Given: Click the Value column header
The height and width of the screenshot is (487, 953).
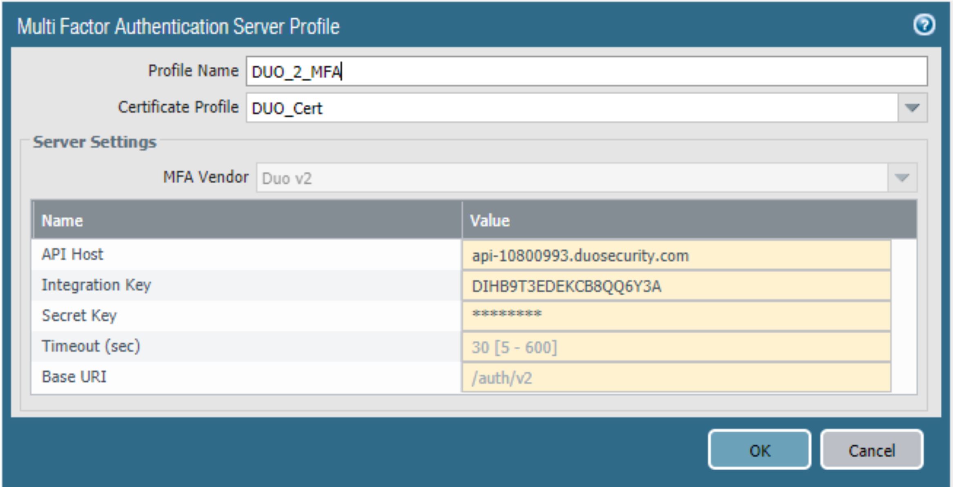Looking at the screenshot, I should point(490,220).
